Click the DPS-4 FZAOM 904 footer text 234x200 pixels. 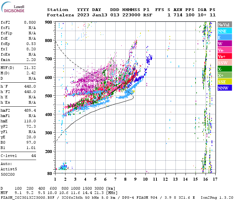140,197
